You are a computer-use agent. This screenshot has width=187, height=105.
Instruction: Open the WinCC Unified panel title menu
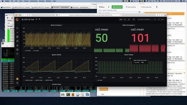129,55
